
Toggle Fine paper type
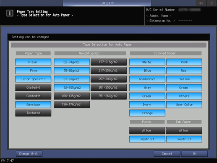point(33,71)
